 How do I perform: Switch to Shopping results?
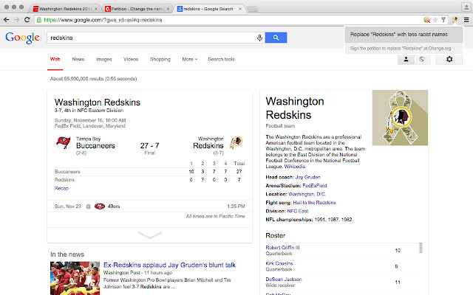pos(160,59)
